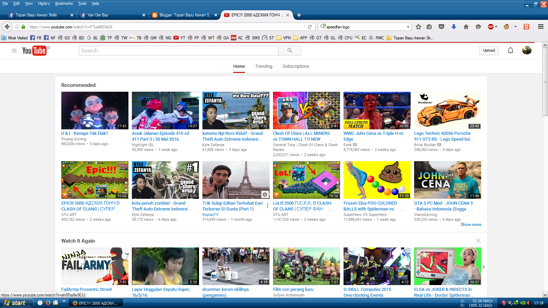Click the YouTube search field
The width and height of the screenshot is (548, 308).
pos(179,51)
